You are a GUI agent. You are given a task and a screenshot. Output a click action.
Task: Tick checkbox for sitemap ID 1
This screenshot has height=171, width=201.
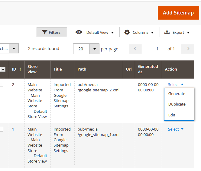coord(1,129)
